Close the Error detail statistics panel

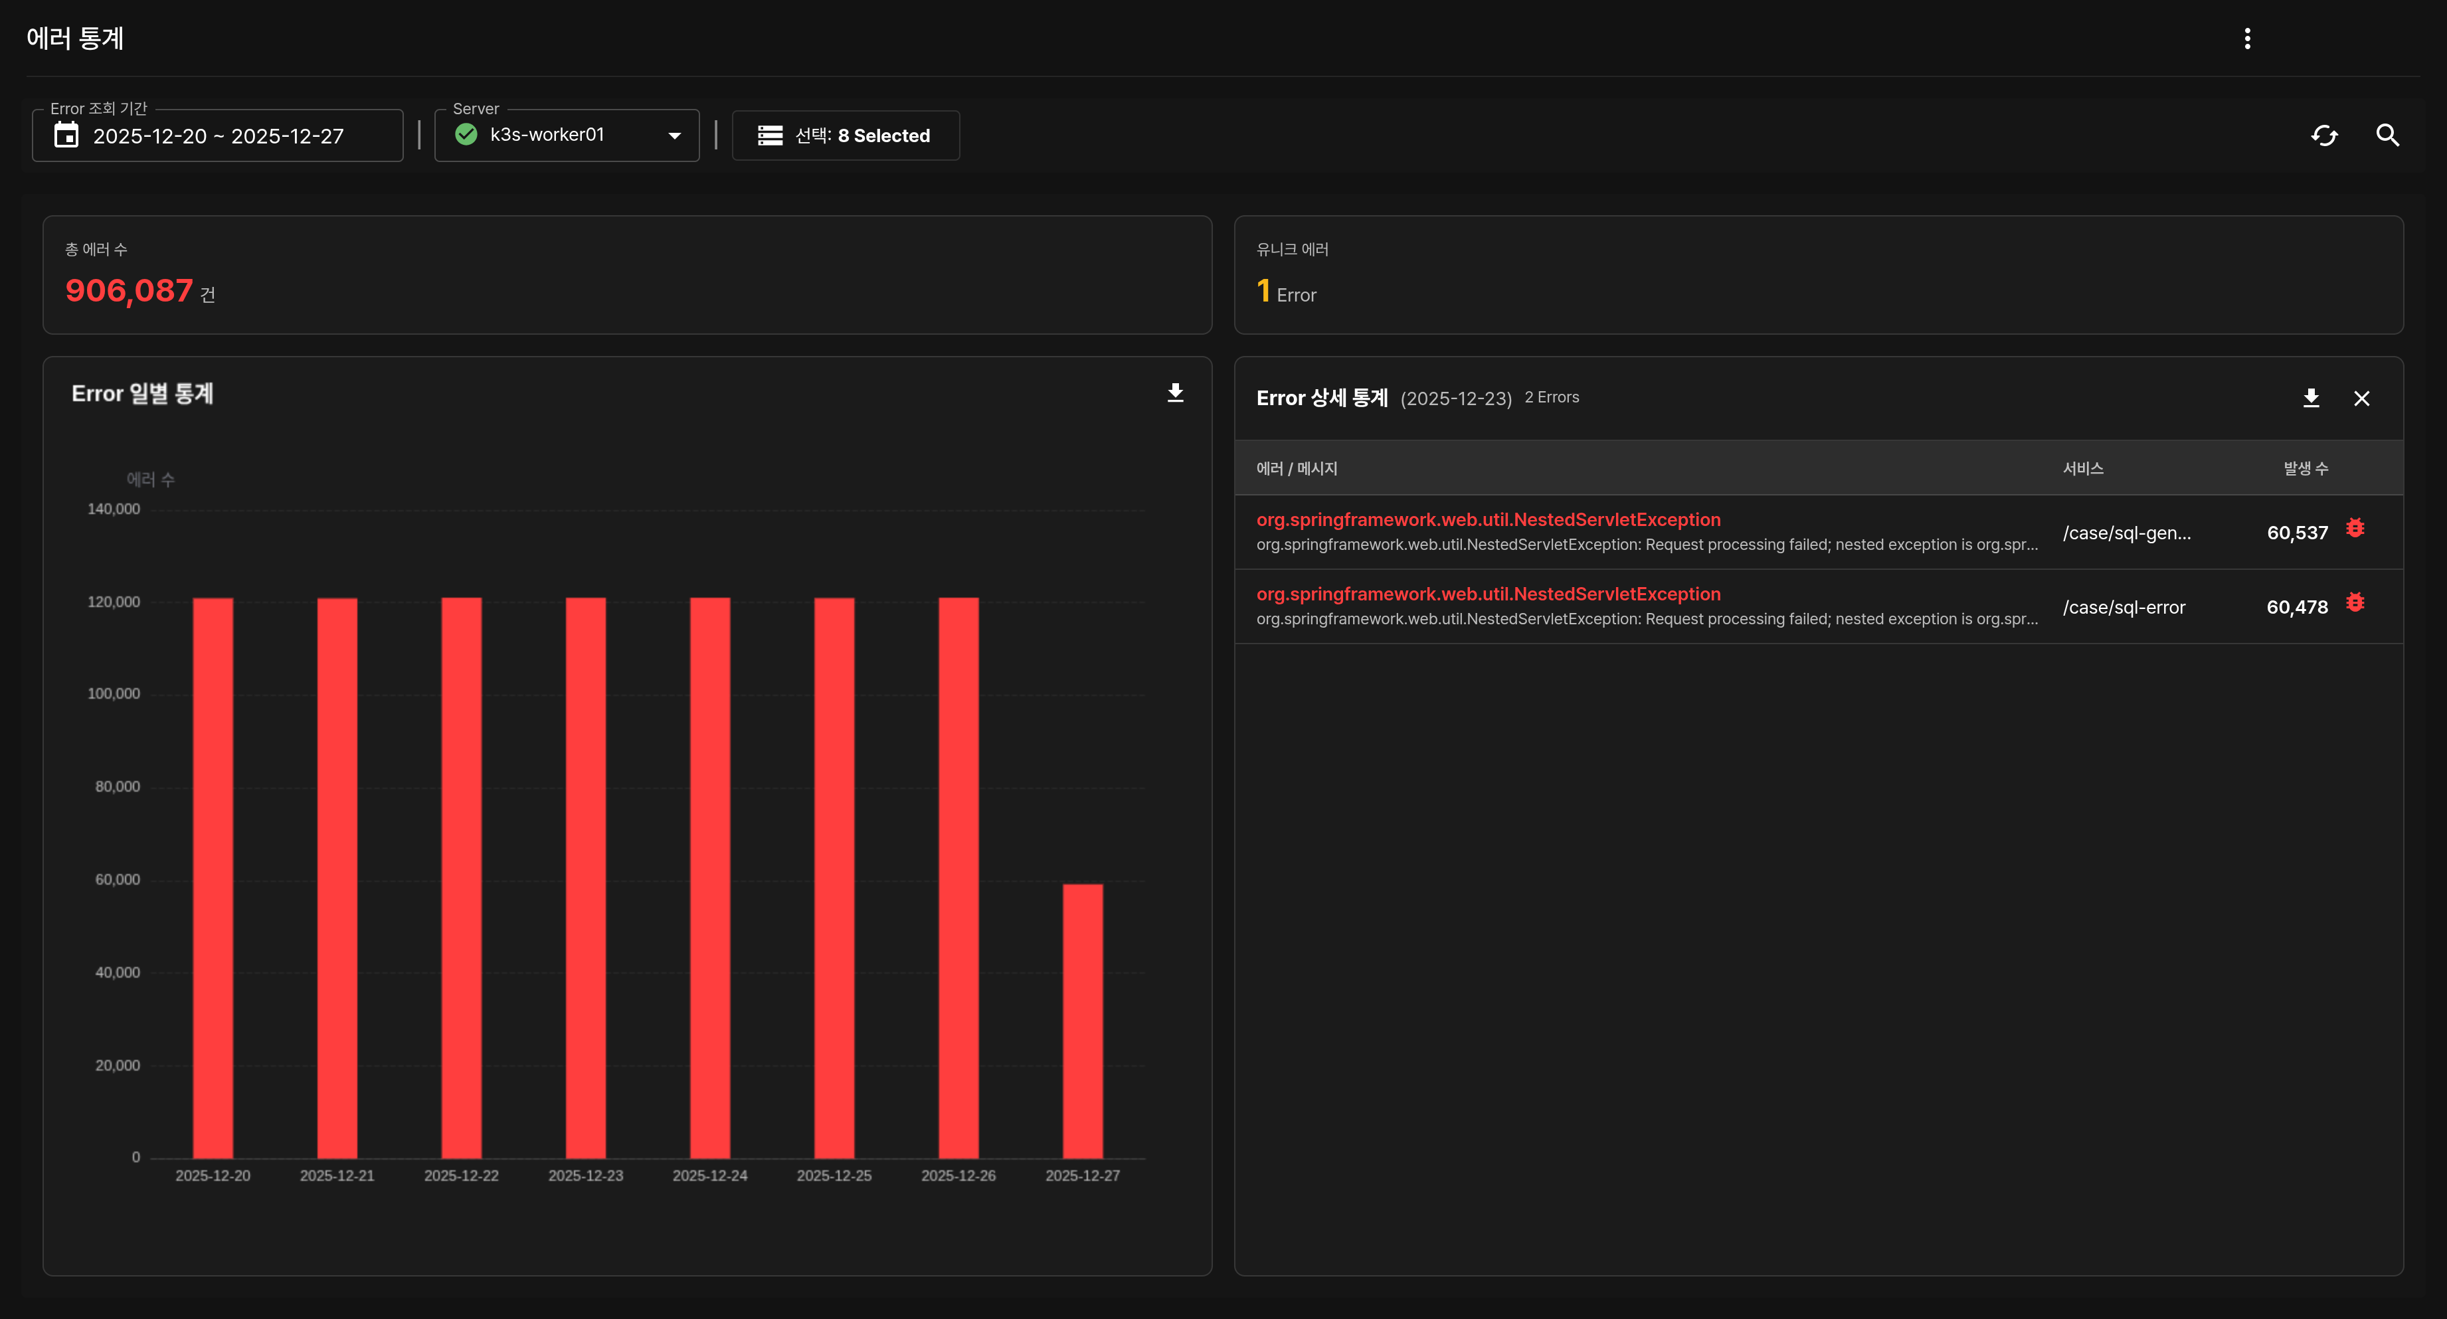[2361, 398]
